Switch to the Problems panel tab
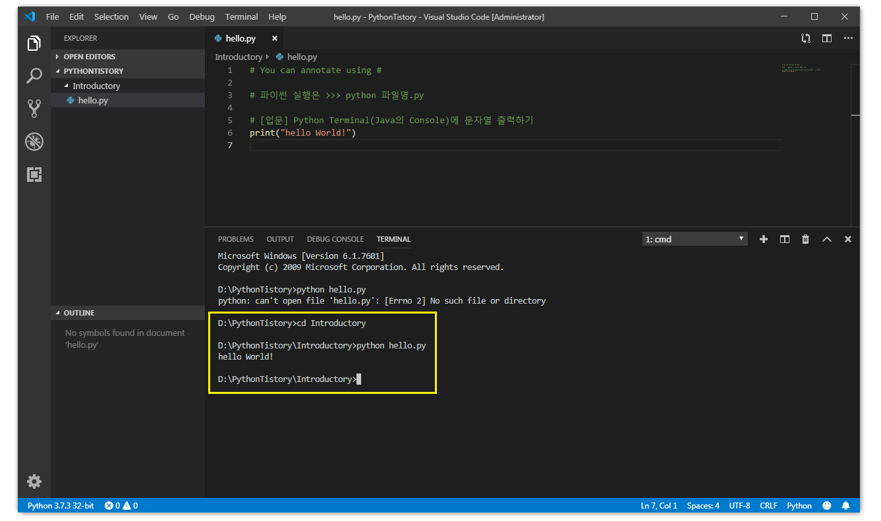 236,239
